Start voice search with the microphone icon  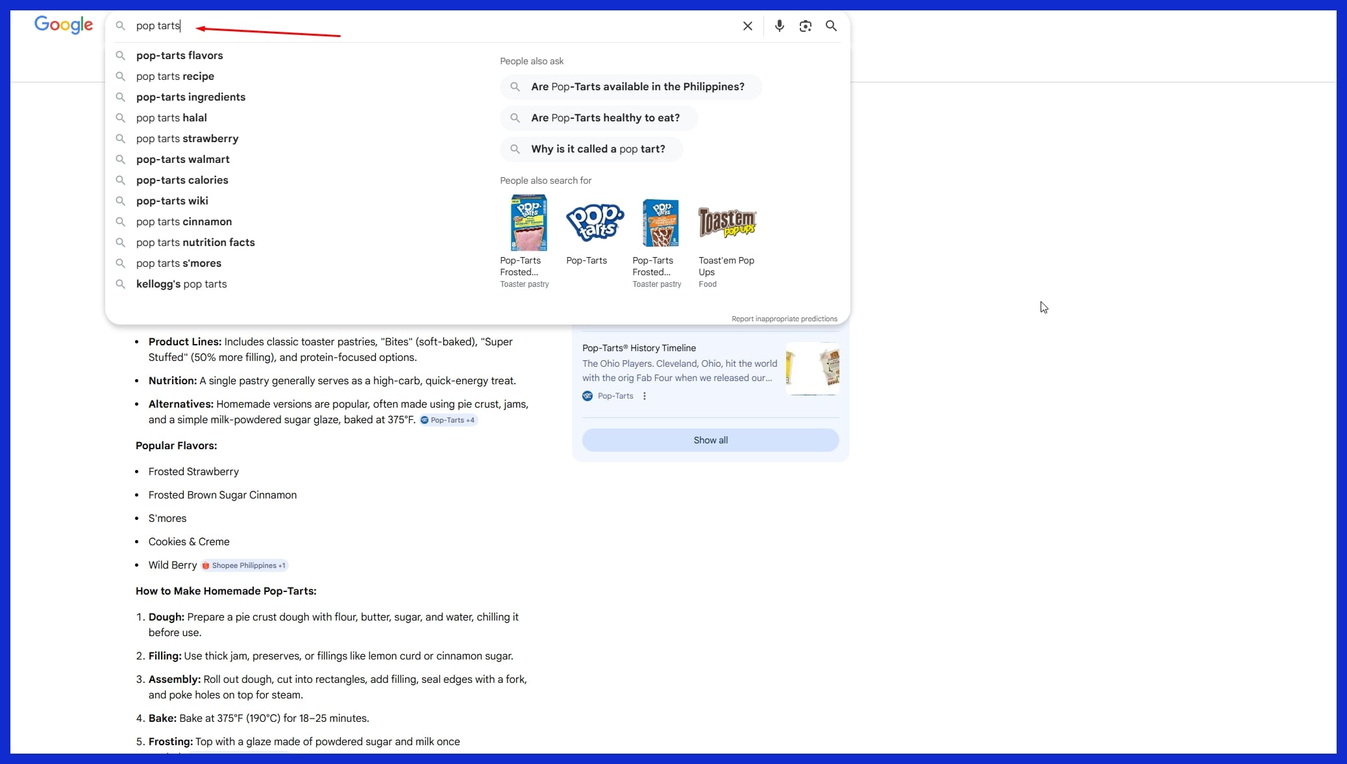click(779, 26)
